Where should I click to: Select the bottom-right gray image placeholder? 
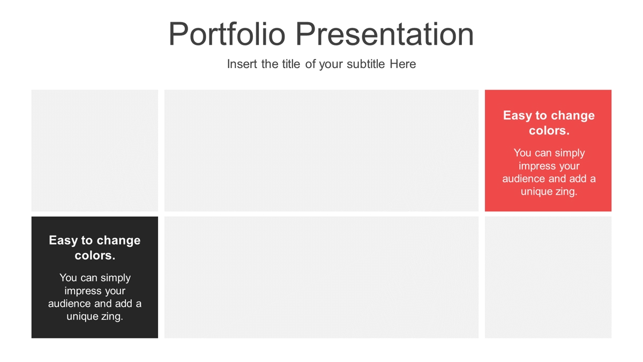[548, 277]
